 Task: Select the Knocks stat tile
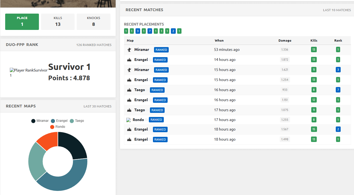pyautogui.click(x=93, y=21)
